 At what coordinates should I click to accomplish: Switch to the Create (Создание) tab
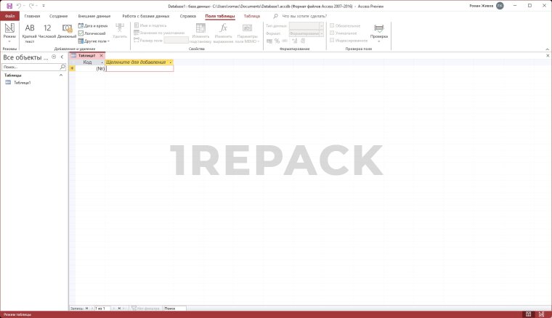click(59, 15)
